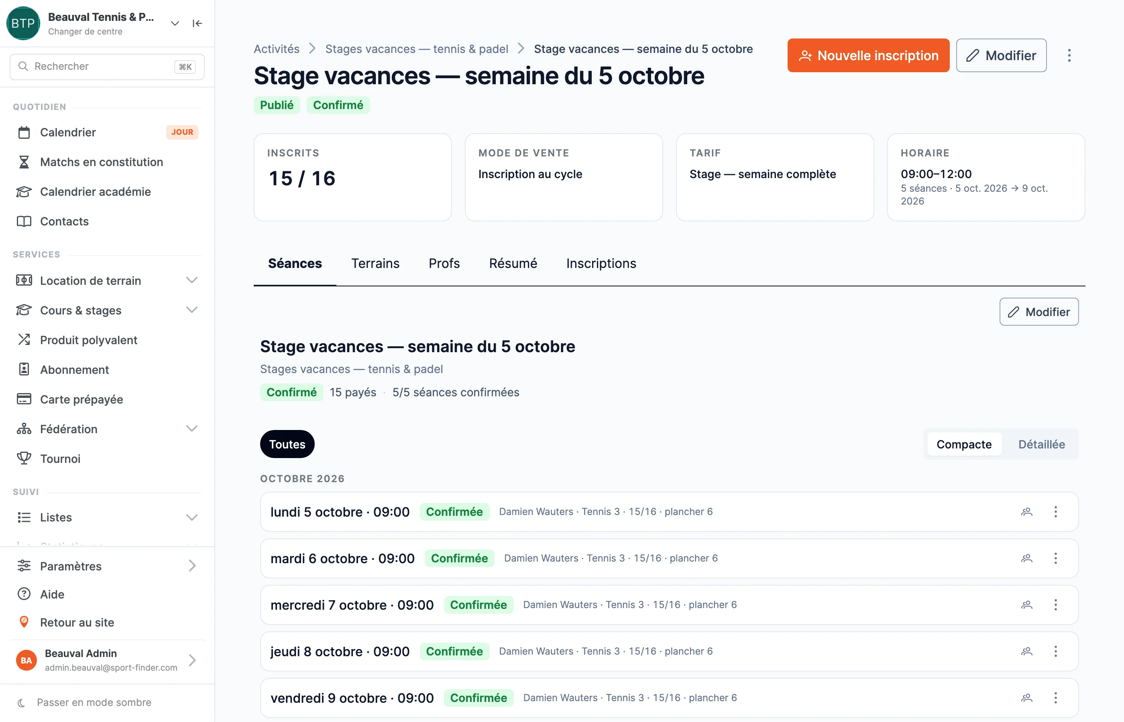Open the Tournoi section

pos(108,458)
